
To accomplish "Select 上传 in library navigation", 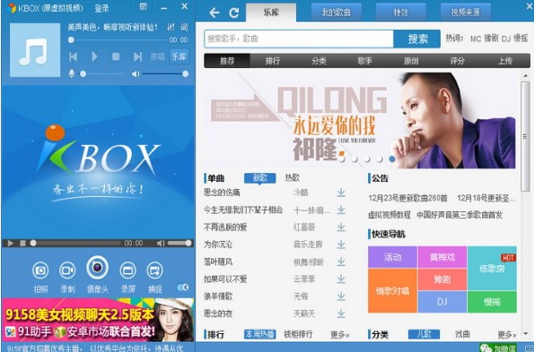I will [x=504, y=61].
